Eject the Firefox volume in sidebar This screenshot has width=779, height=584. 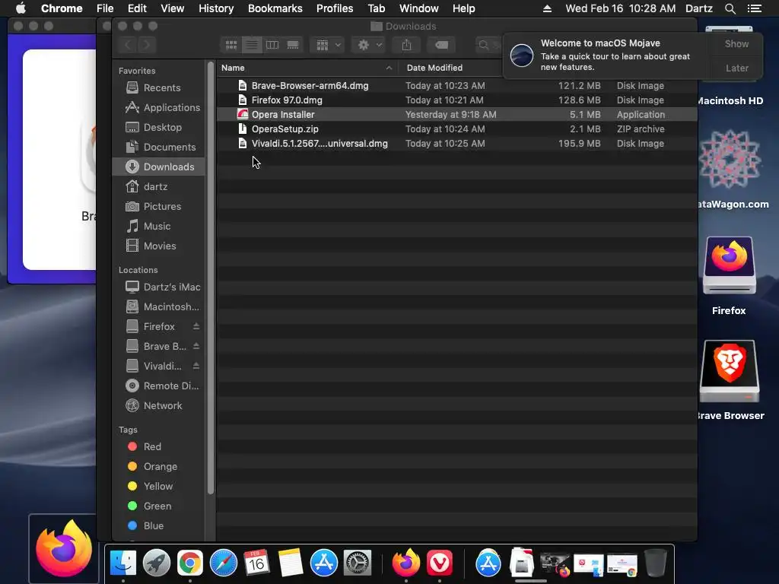(196, 326)
